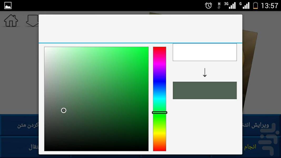This screenshot has width=281, height=158.
Task: Open the gallery image notification icon
Action: pyautogui.click(x=8, y=5)
